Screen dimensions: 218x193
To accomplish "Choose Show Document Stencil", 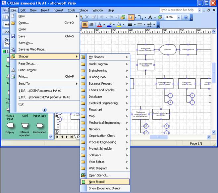I will (x=105, y=188).
